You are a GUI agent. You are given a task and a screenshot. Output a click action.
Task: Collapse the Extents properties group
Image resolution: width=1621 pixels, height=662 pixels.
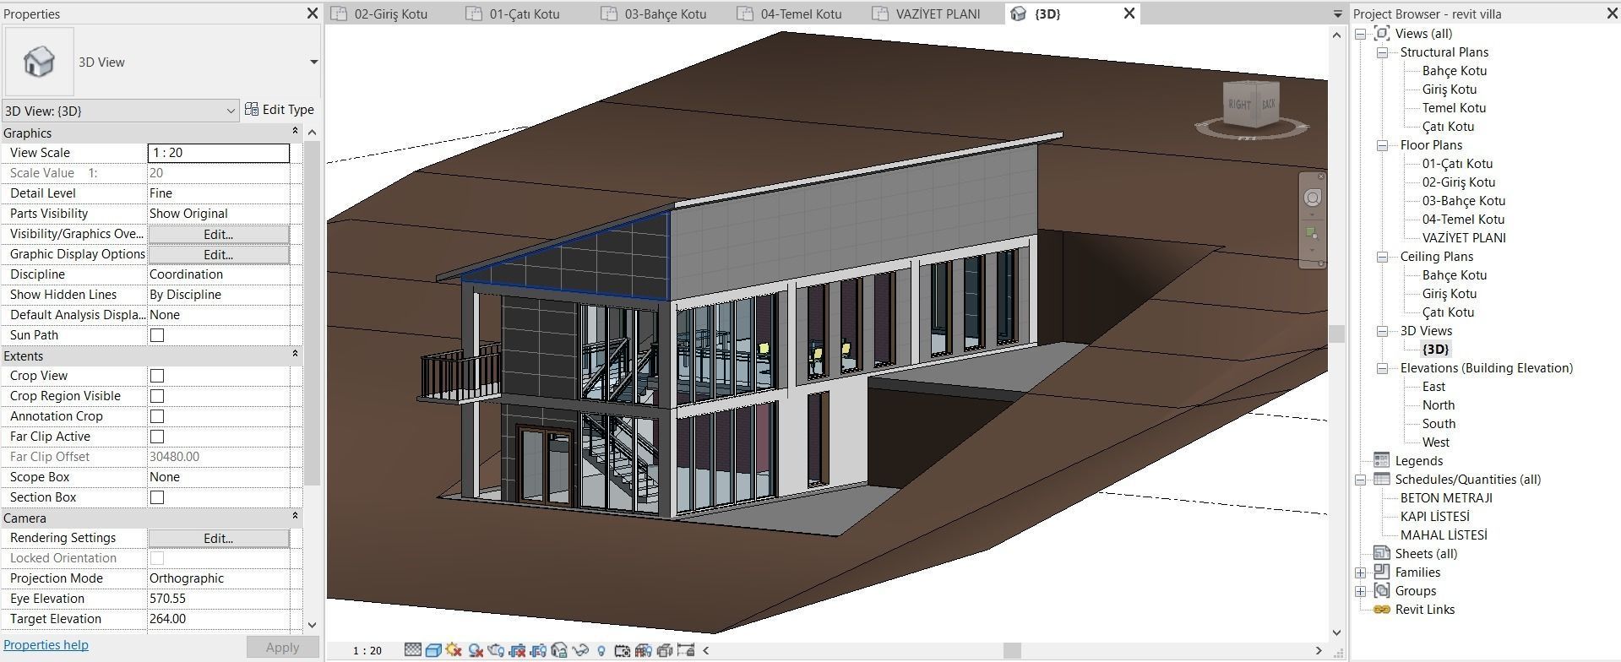[x=295, y=354]
